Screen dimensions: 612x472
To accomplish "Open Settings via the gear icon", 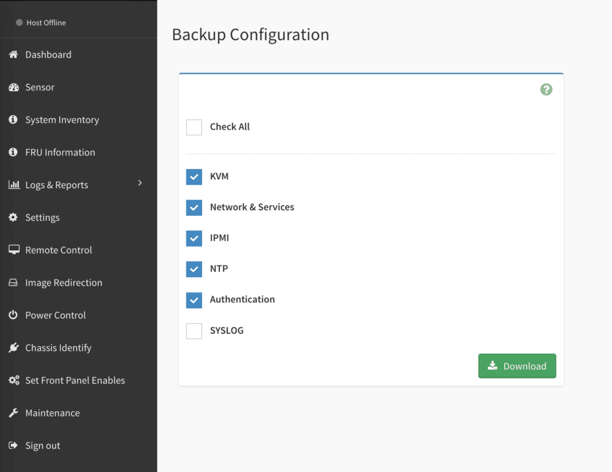I will tap(13, 217).
